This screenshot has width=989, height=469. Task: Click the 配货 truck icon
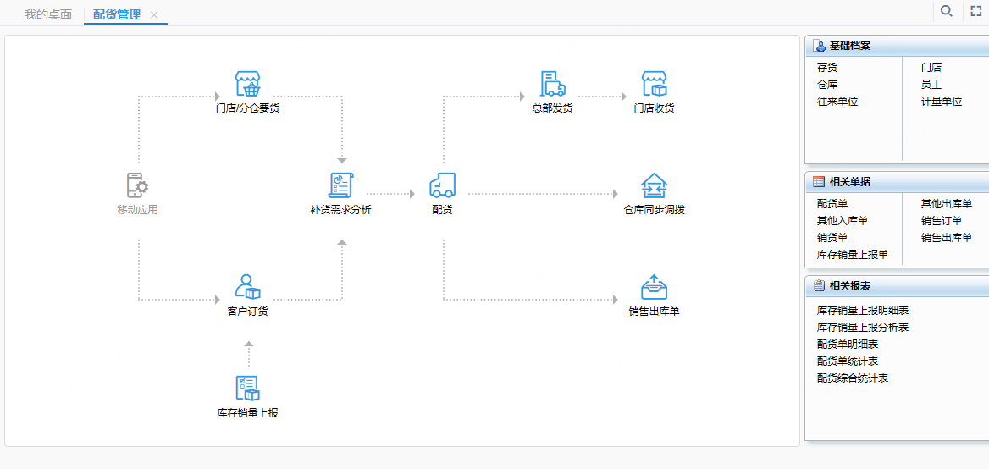pyautogui.click(x=442, y=186)
